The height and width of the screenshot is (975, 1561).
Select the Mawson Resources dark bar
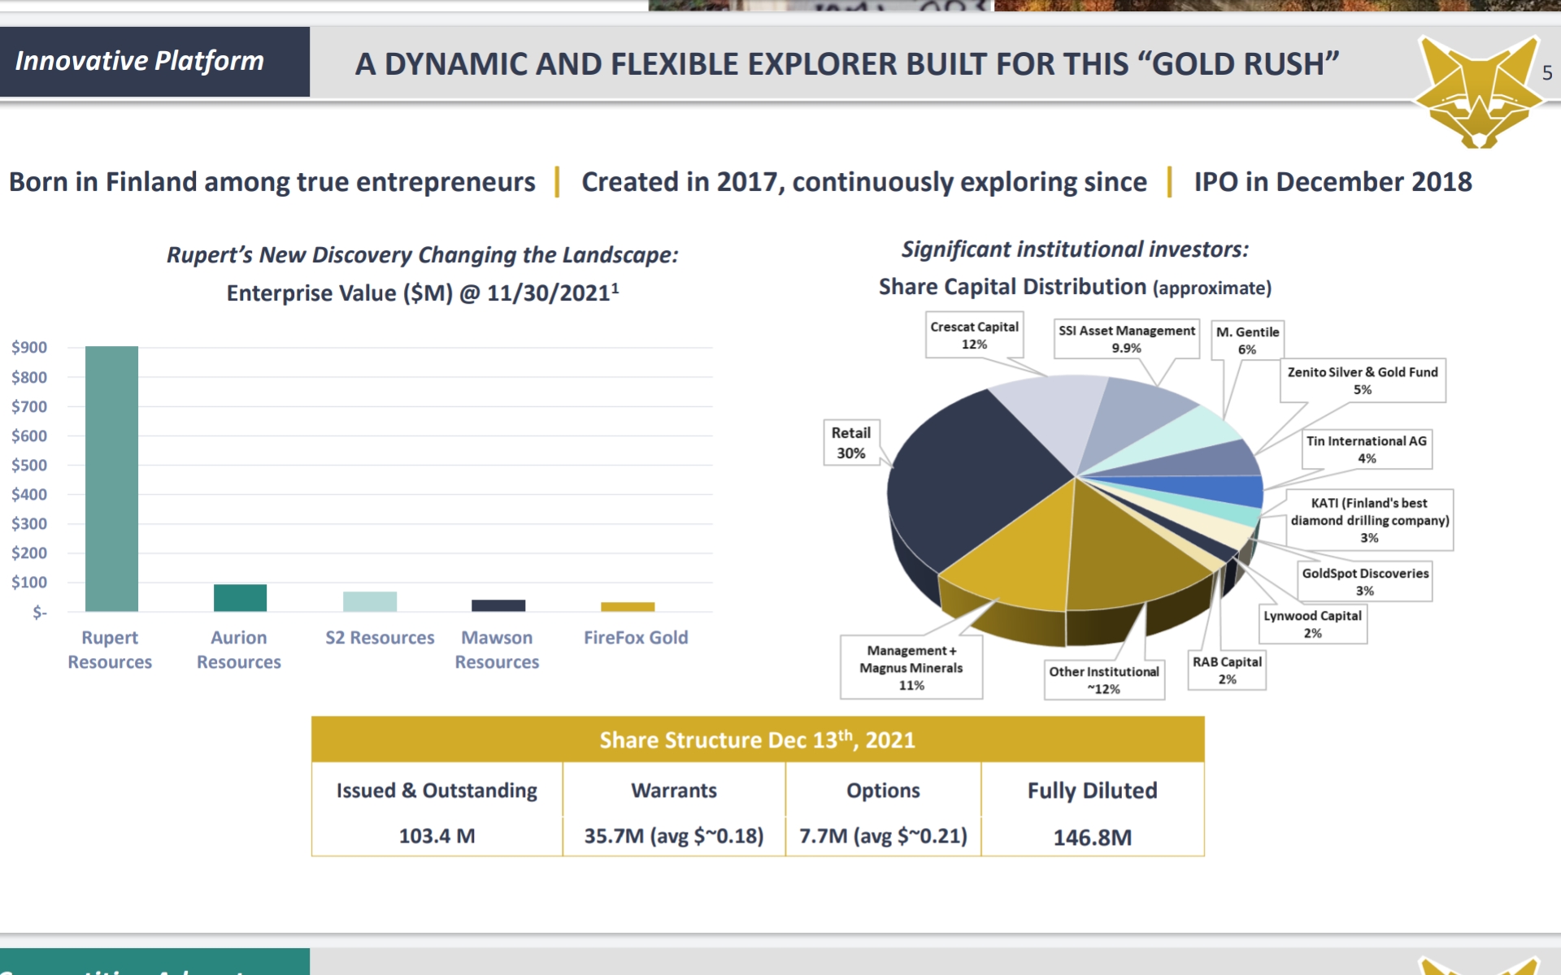pyautogui.click(x=498, y=605)
